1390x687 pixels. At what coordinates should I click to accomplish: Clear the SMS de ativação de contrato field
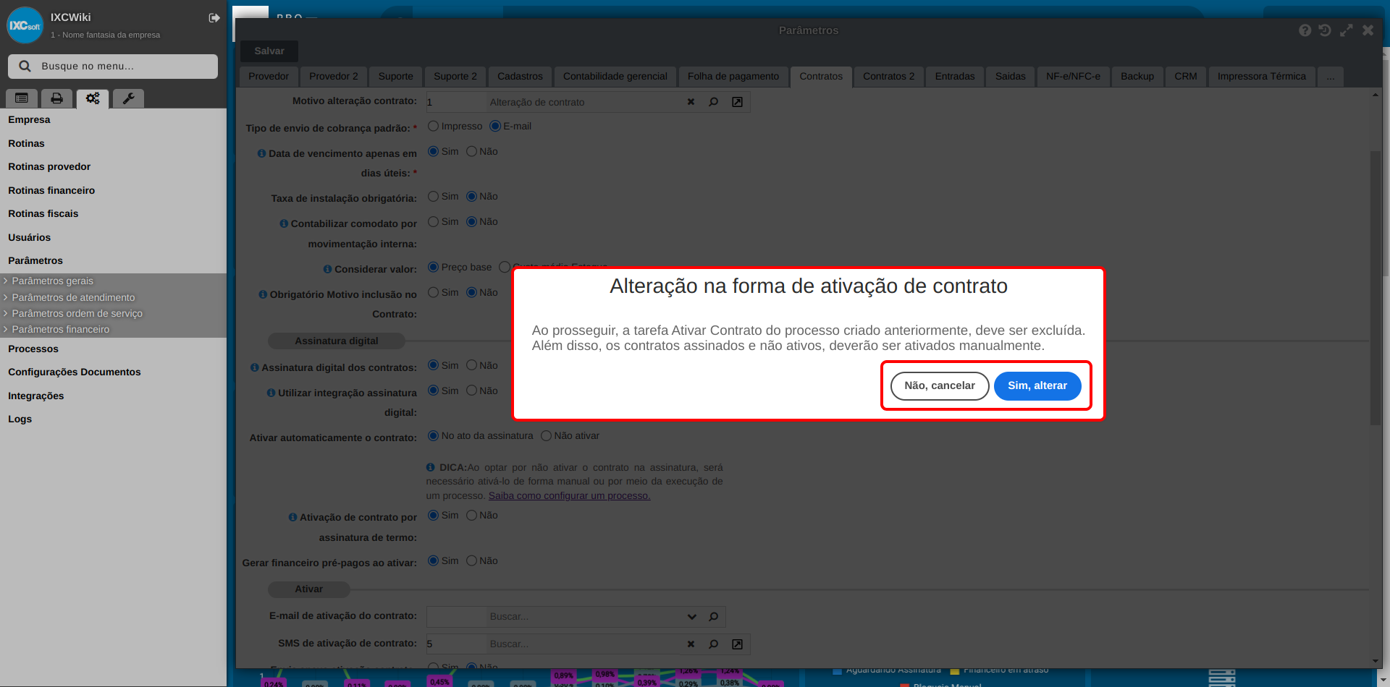(x=691, y=644)
